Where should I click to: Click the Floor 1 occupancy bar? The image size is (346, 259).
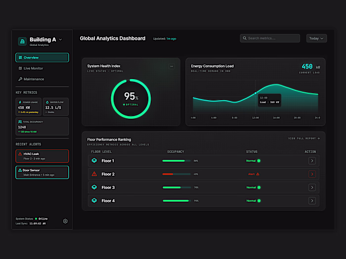176,161
